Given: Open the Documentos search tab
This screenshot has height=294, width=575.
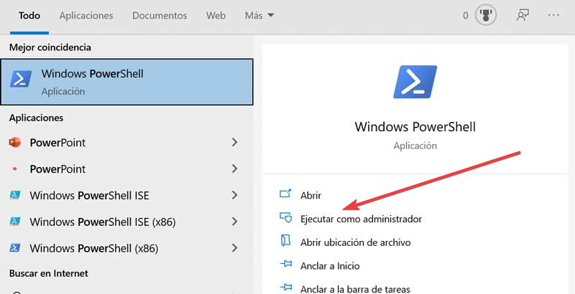Looking at the screenshot, I should coord(160,16).
